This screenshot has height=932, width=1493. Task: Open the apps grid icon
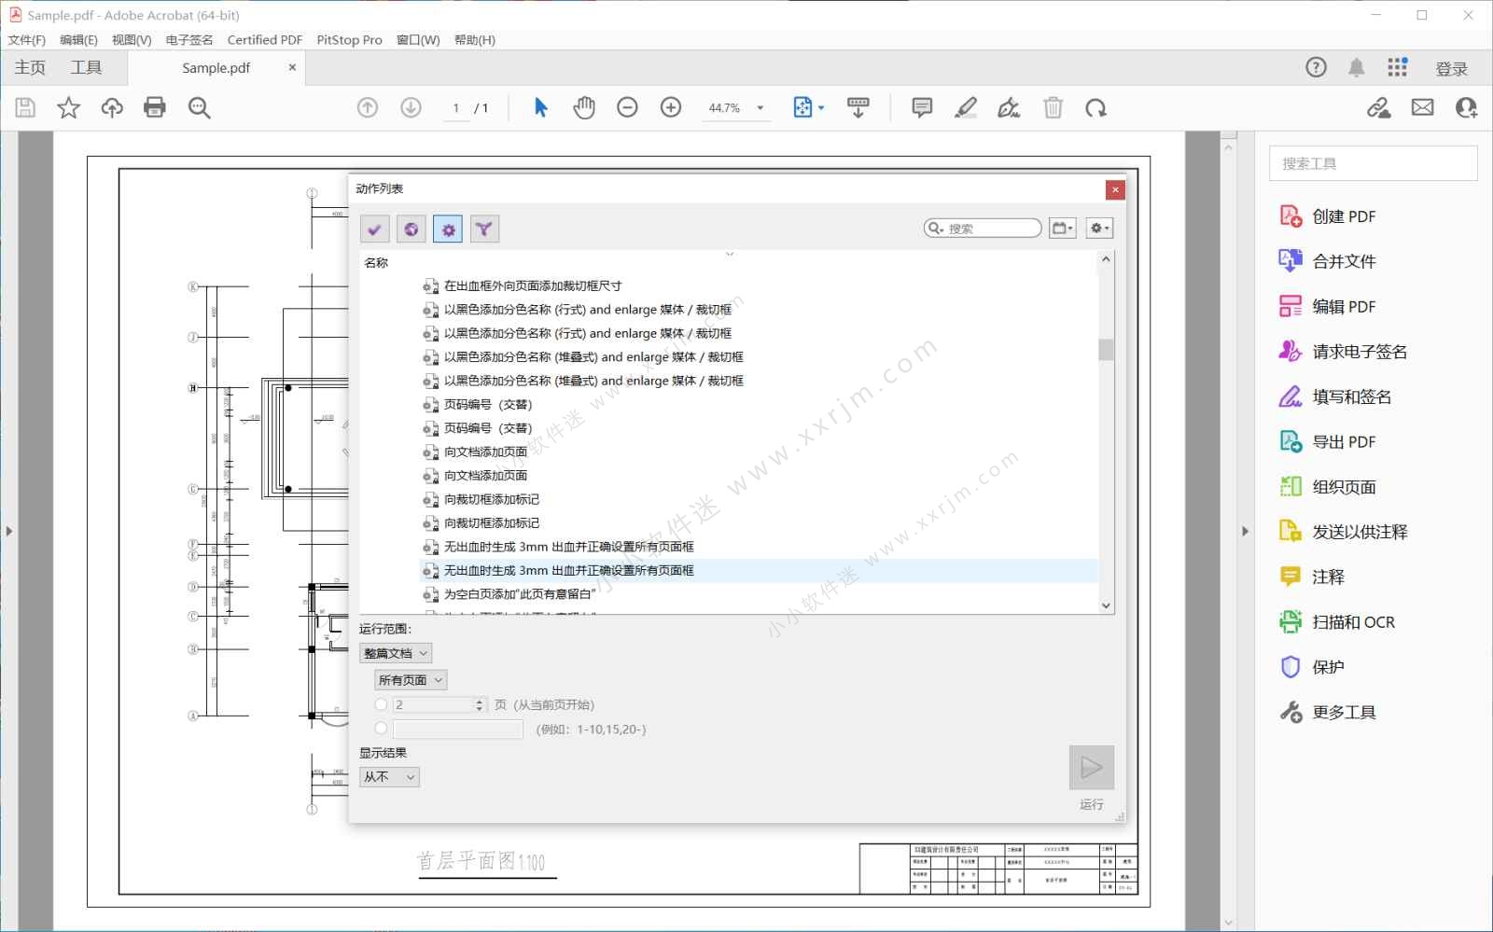(x=1397, y=67)
